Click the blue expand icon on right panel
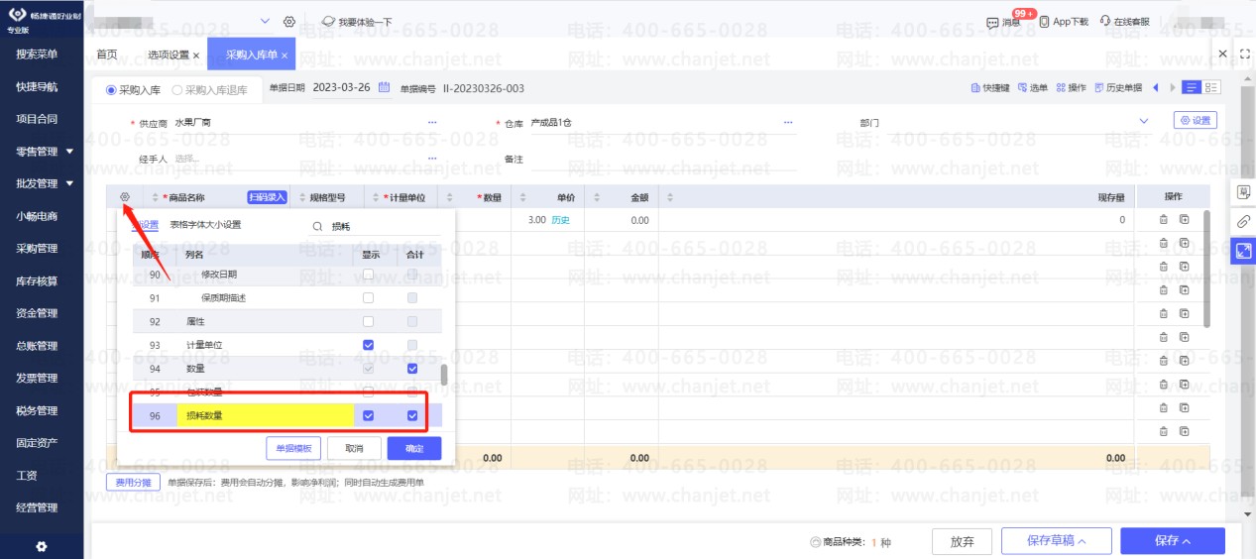The image size is (1256, 559). click(x=1243, y=252)
